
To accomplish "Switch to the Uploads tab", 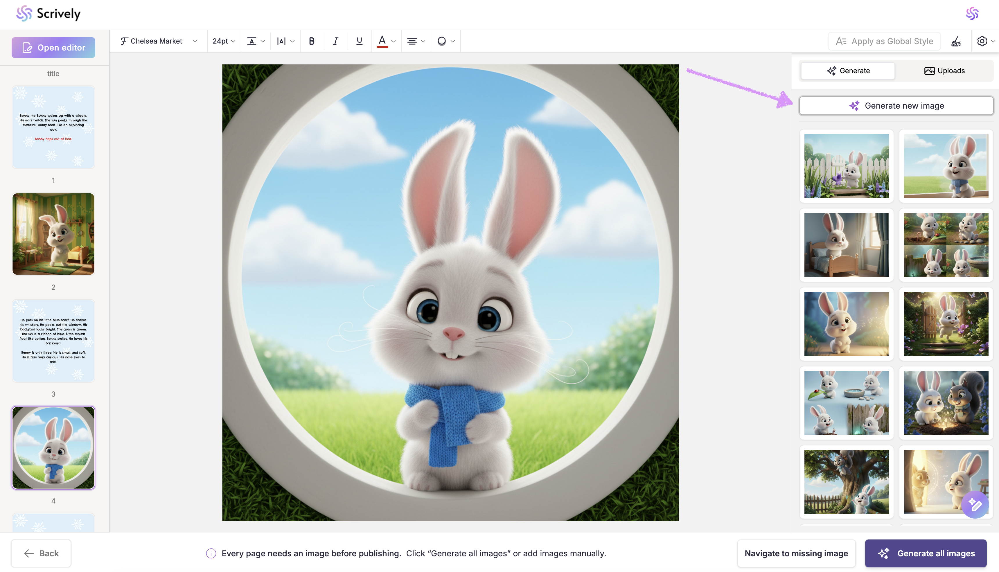I will pos(944,71).
